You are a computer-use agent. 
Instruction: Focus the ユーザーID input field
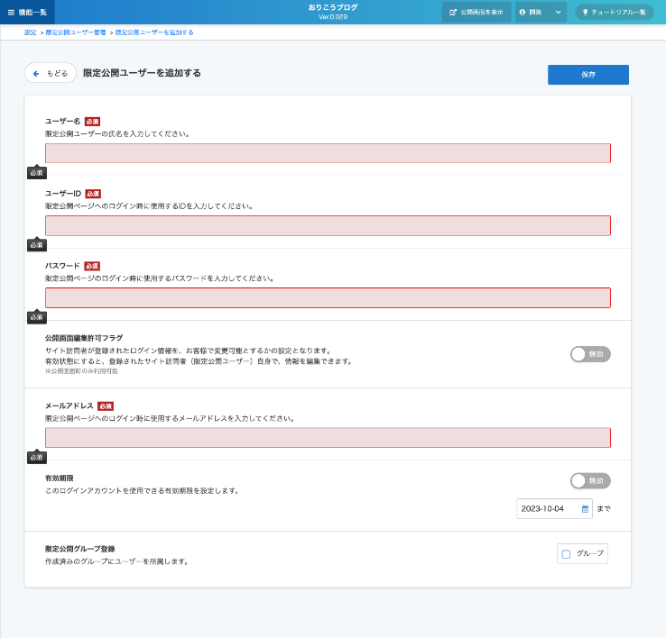click(328, 225)
